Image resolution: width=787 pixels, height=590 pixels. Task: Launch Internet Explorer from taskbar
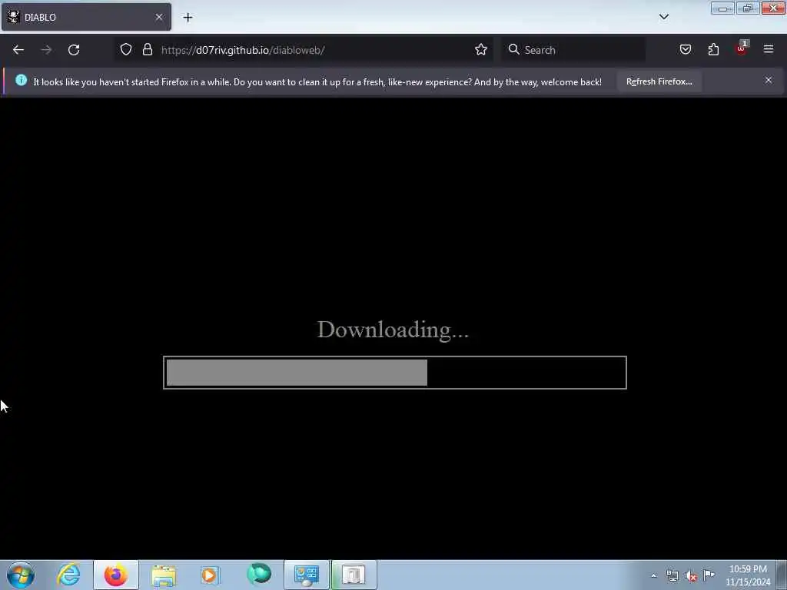(68, 575)
